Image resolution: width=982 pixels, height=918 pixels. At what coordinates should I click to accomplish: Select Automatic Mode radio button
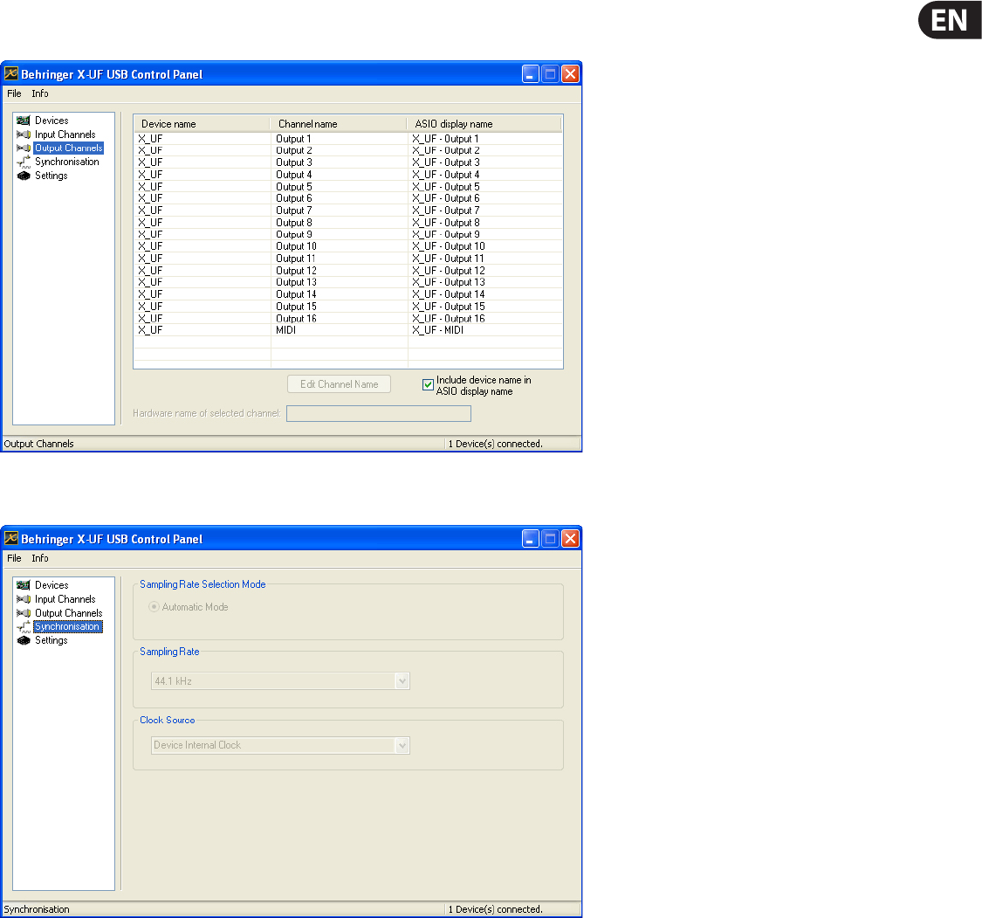point(154,606)
